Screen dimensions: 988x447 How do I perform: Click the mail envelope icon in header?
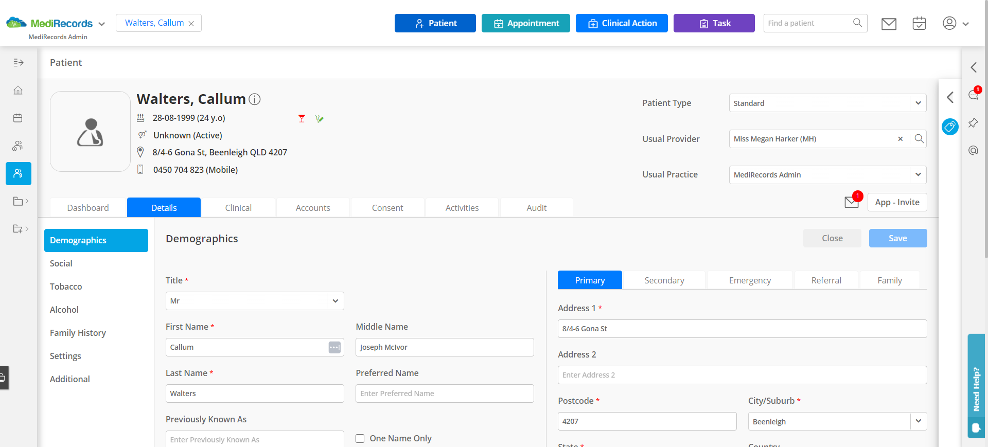pos(889,24)
